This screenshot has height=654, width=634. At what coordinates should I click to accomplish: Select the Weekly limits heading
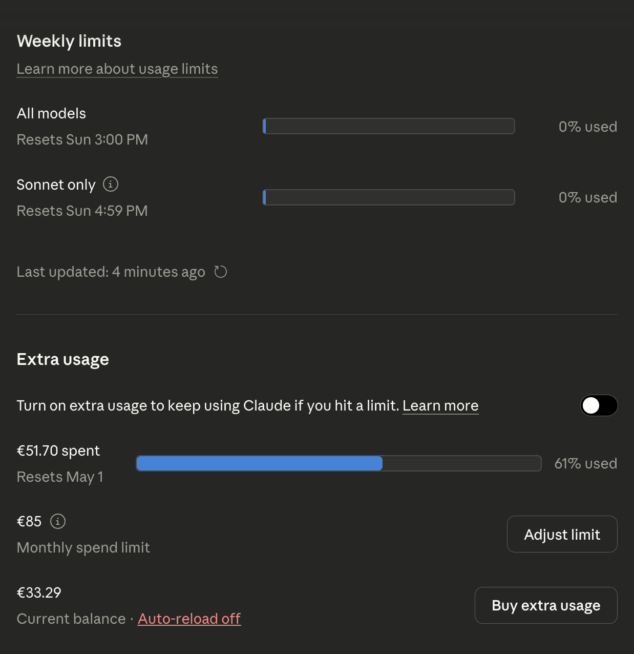point(69,41)
